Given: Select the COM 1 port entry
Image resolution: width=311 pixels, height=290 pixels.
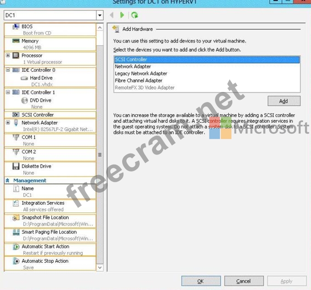Looking at the screenshot, I should point(50,140).
